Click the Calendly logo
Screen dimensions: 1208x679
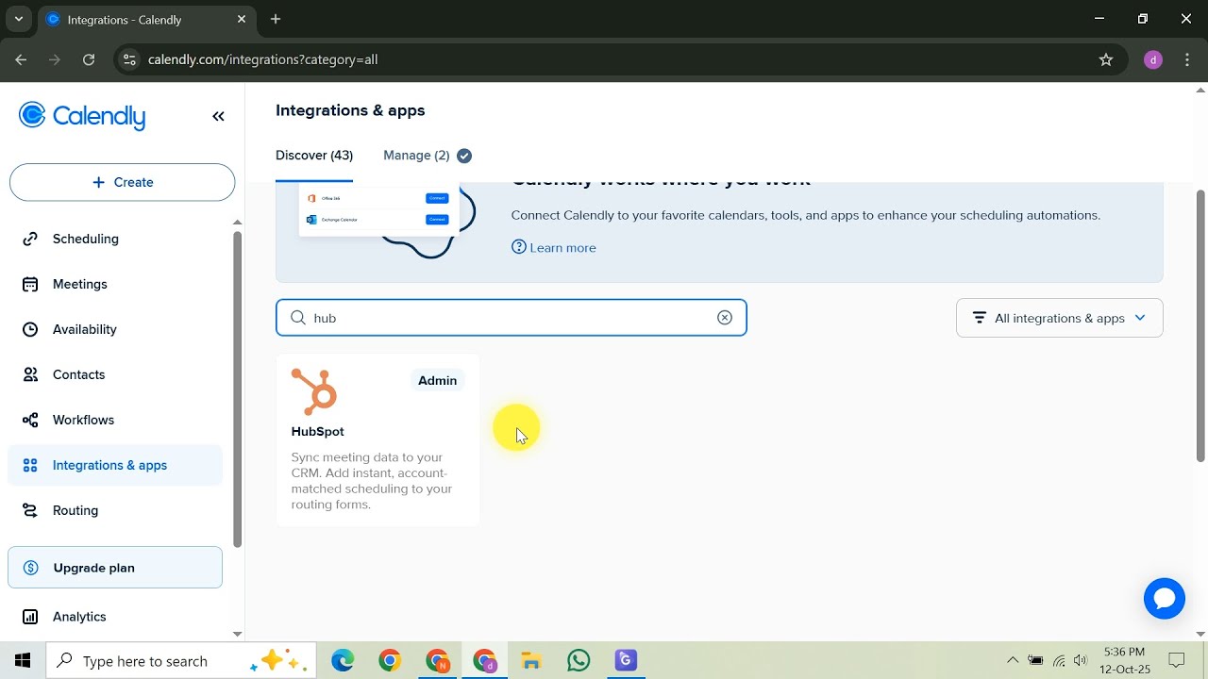(82, 116)
